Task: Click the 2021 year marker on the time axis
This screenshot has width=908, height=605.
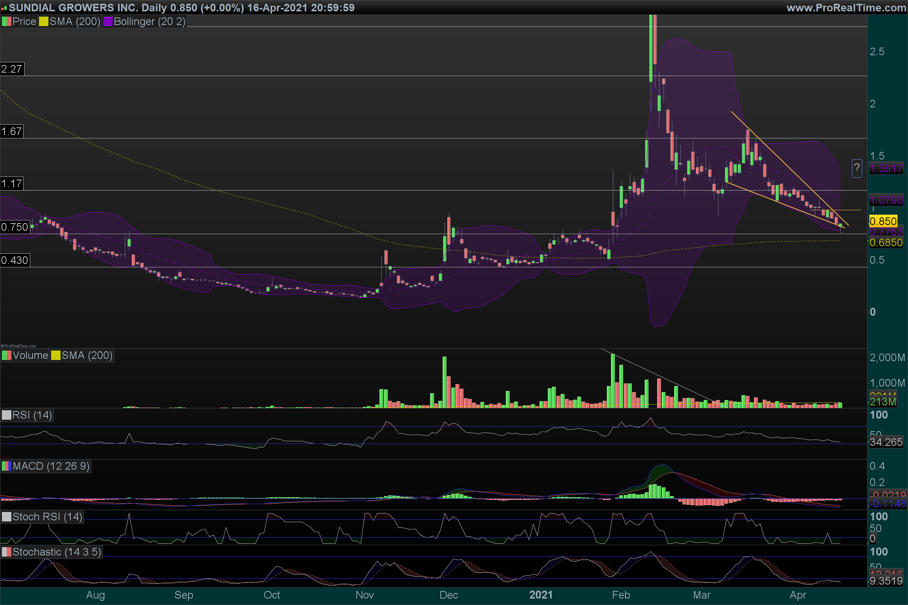Action: (x=541, y=594)
